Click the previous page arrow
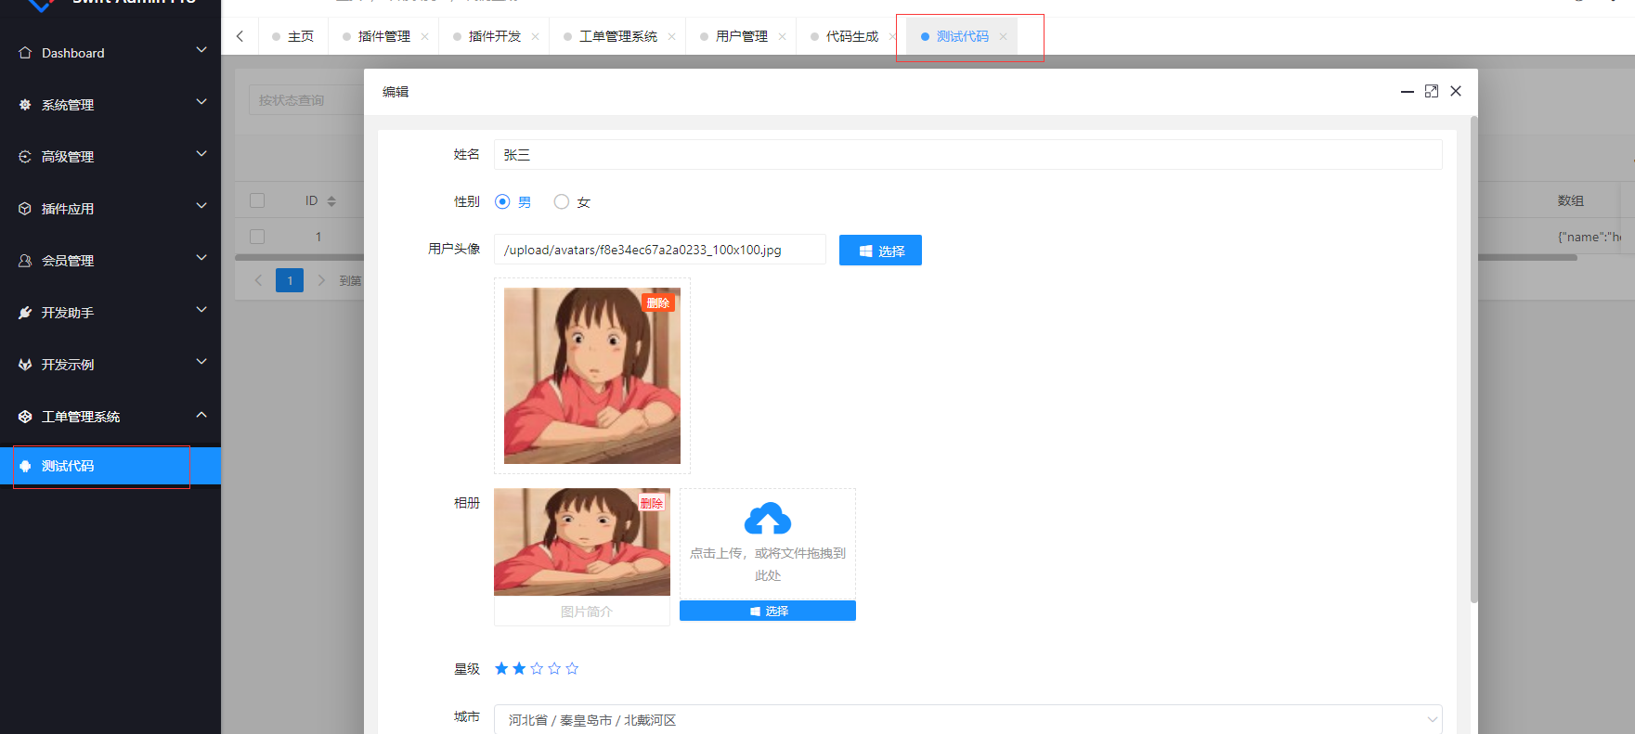Viewport: 1635px width, 734px height. point(258,280)
